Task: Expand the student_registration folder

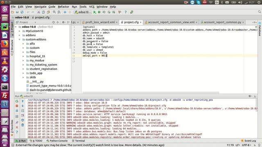Action: [x=23, y=69]
